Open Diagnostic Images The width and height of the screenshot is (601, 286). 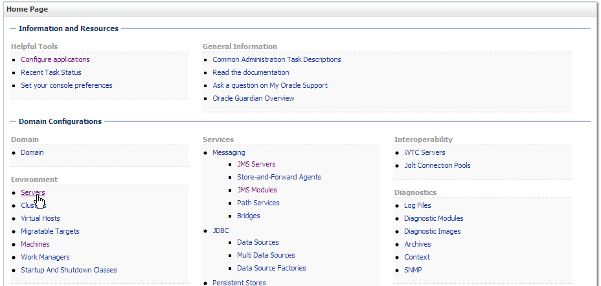(433, 231)
